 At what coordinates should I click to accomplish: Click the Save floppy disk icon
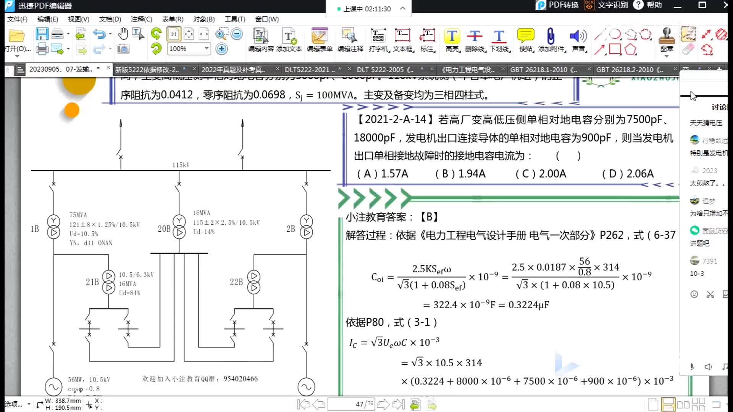42,34
